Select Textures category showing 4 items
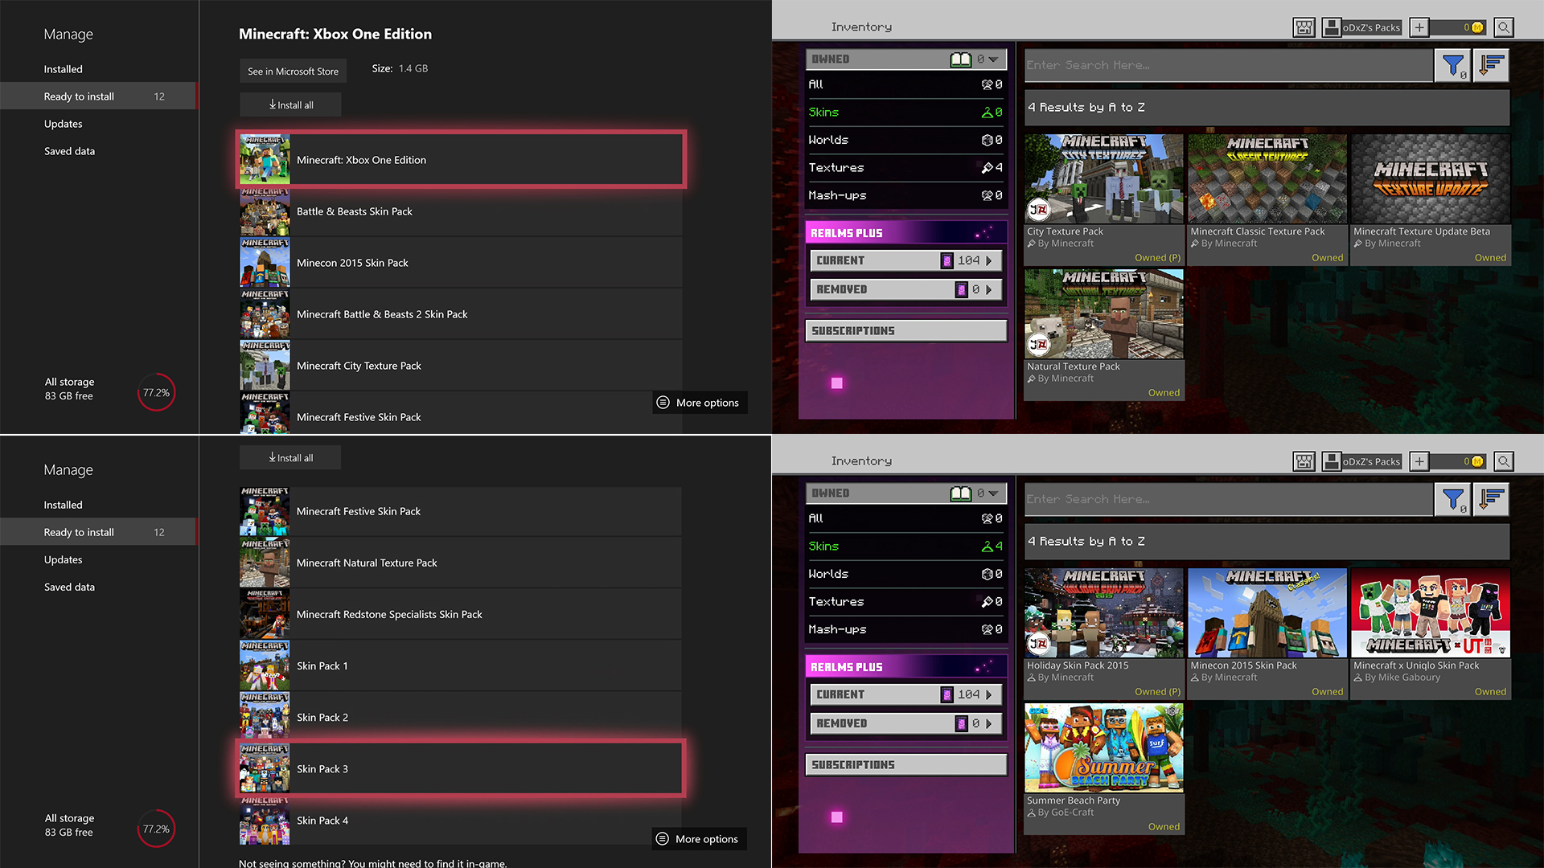The image size is (1544, 868). click(x=906, y=168)
